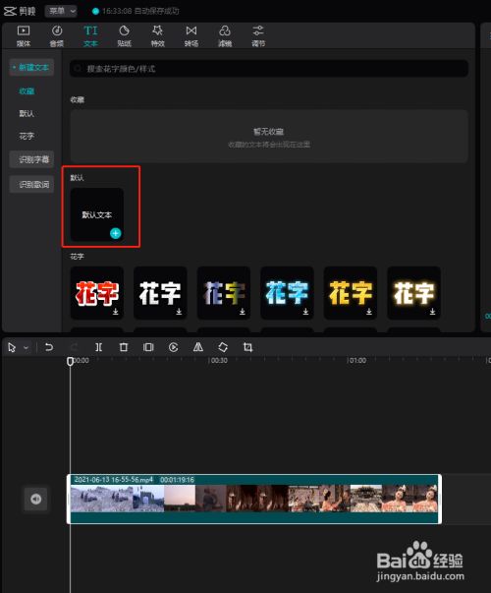Select 收藏 in the sidebar

pyautogui.click(x=27, y=90)
